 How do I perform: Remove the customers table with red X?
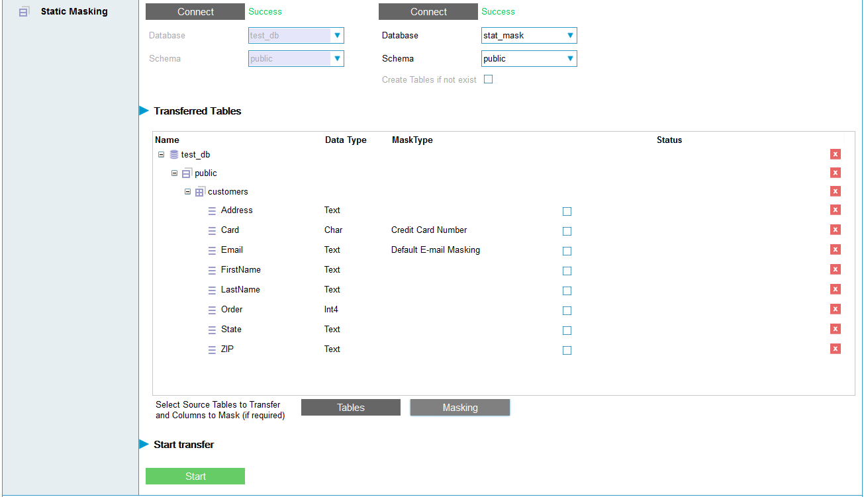(836, 191)
